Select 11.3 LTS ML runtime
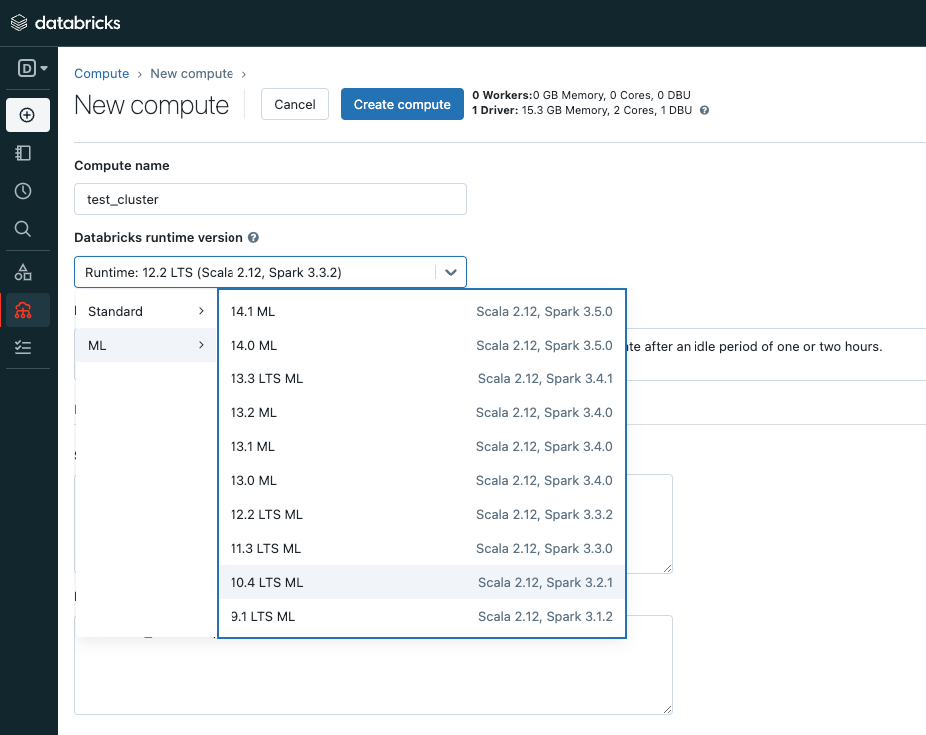This screenshot has height=735, width=926. (421, 549)
